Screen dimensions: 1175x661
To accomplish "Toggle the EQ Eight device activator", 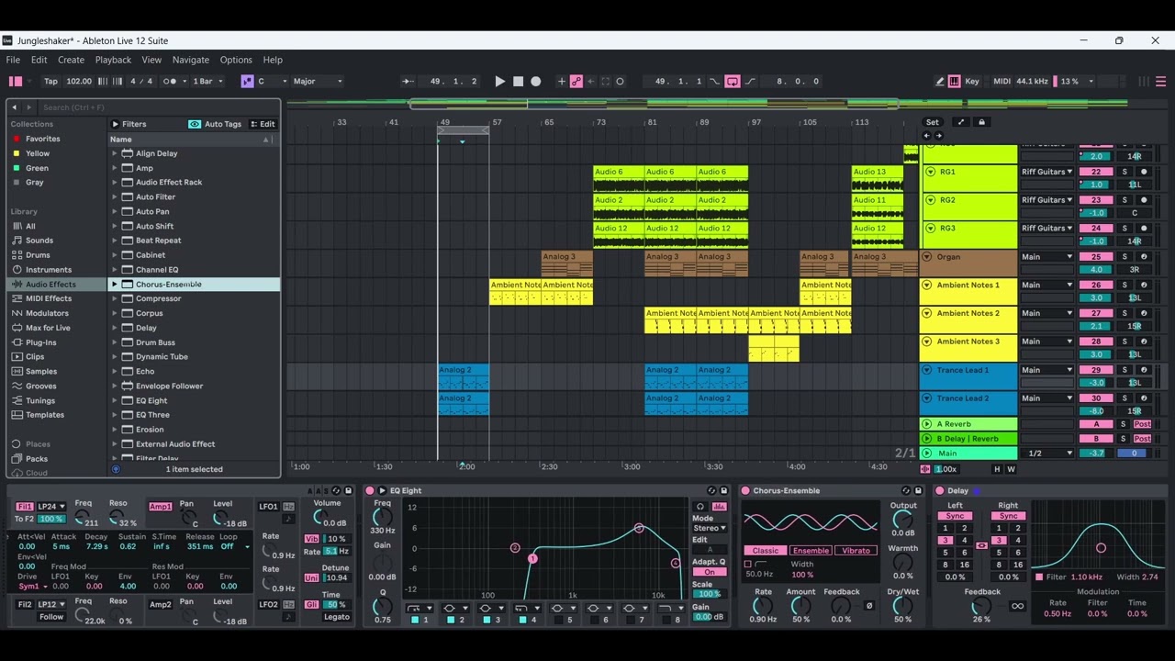I will click(371, 491).
